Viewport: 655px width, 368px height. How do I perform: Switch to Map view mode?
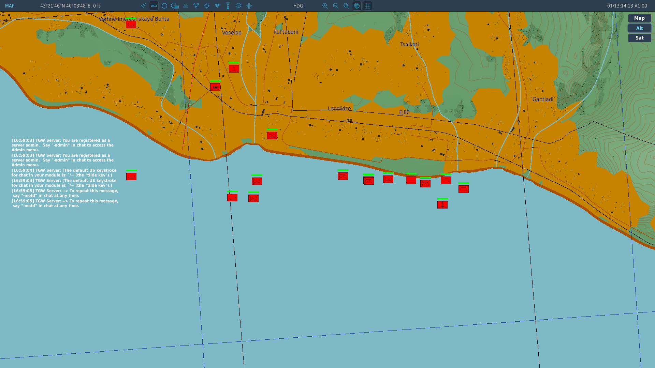[x=639, y=18]
